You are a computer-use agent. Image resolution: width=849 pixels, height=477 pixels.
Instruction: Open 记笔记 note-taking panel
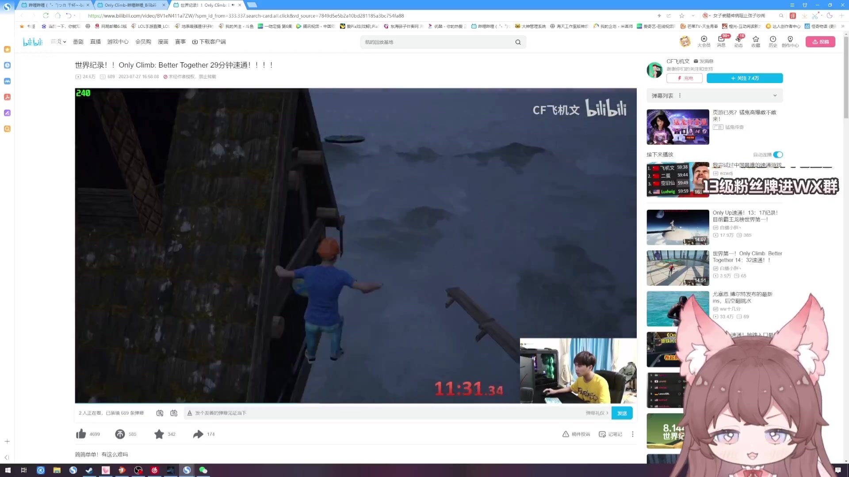point(610,434)
